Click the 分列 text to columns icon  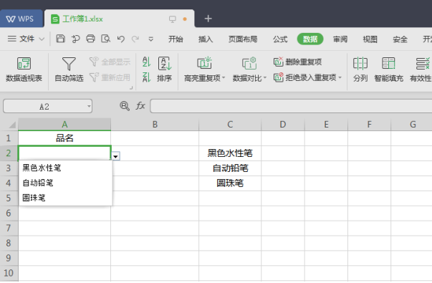[360, 69]
